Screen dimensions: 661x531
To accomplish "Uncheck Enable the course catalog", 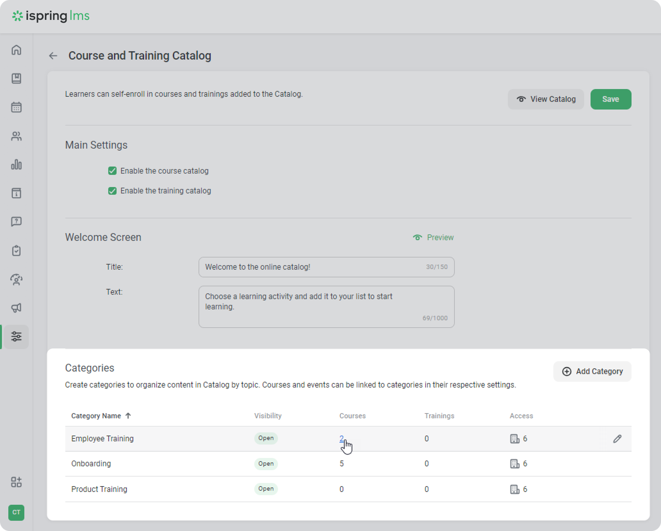I will (x=112, y=171).
